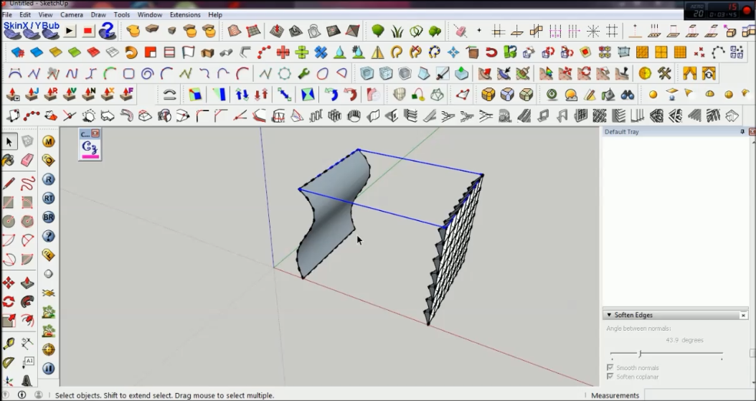Viewport: 756px width, 401px height.
Task: Click the orange circular arrow icon
Action: point(131,52)
